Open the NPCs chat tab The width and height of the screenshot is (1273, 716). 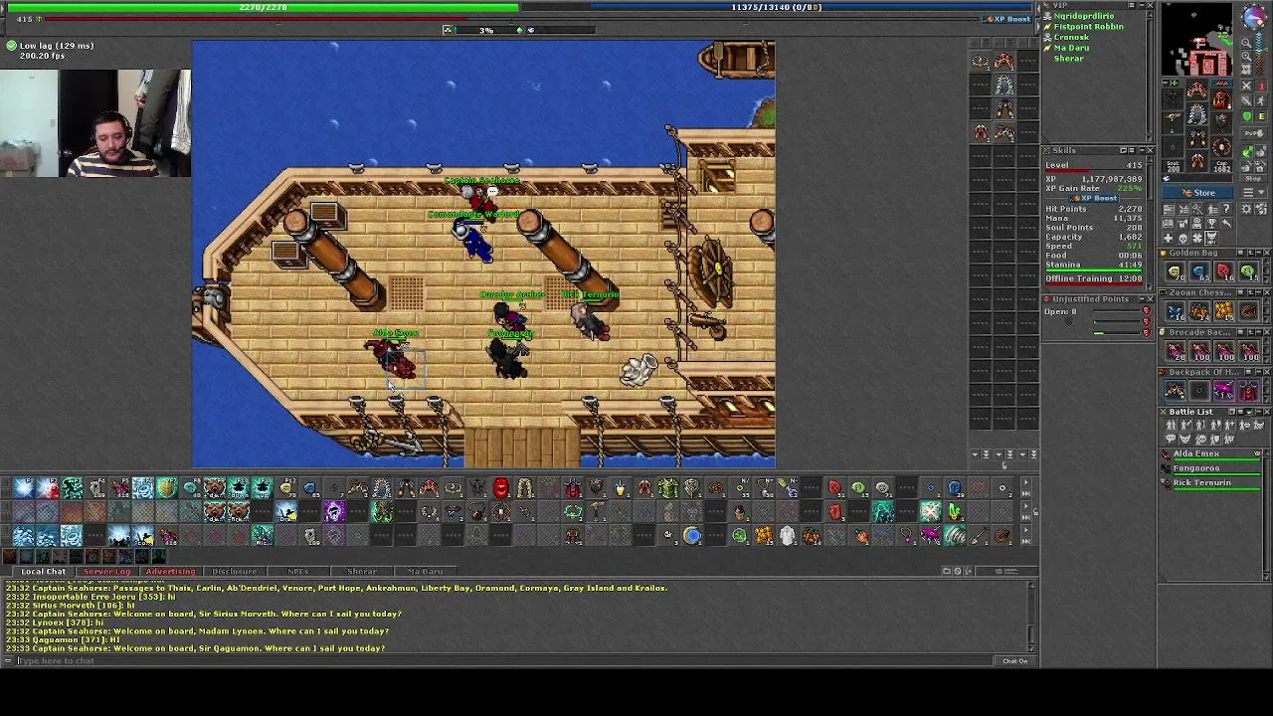pyautogui.click(x=297, y=571)
